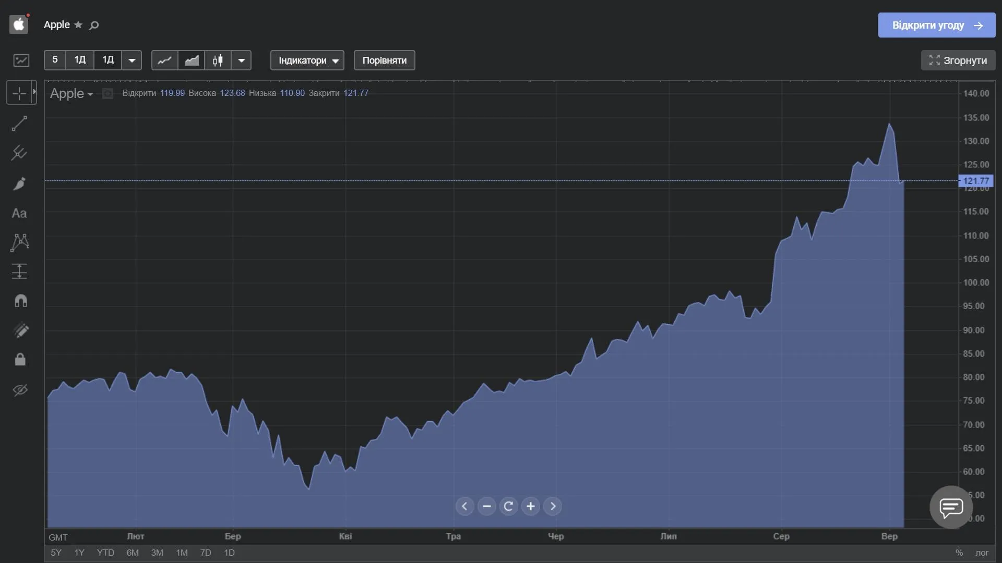The width and height of the screenshot is (1002, 563).
Task: Click the Вер month label on time axis
Action: [x=889, y=536]
